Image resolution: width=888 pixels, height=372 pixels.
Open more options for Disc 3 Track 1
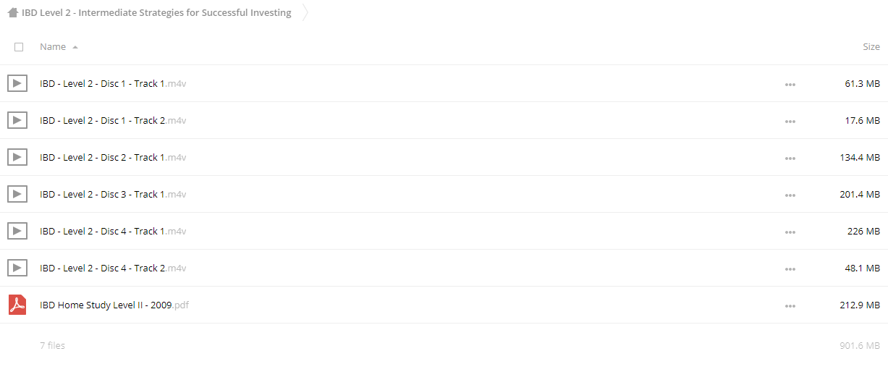pos(790,195)
